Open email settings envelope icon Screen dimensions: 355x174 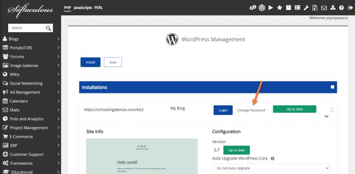324,8
